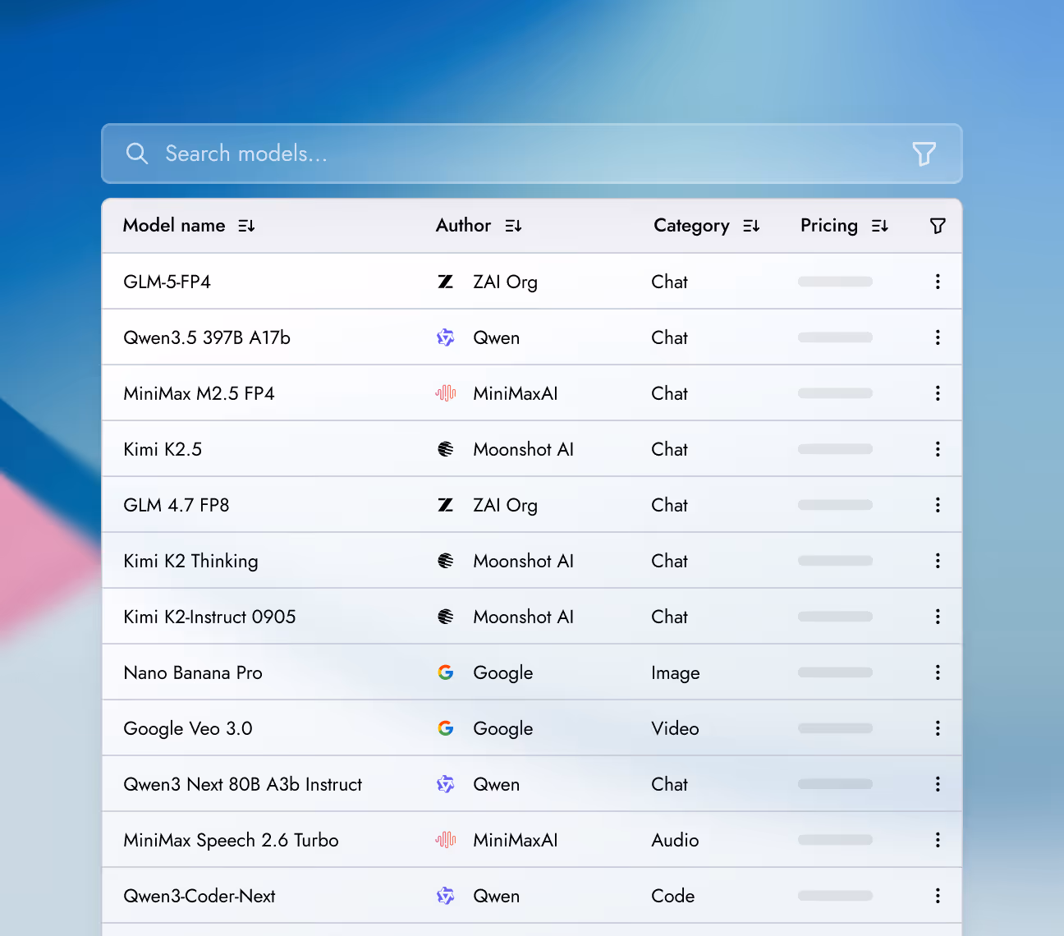The width and height of the screenshot is (1064, 936).
Task: Open more options for MiniMax M2.5 FP4
Action: pos(938,393)
